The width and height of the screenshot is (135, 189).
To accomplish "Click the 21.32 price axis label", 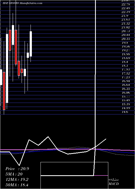I will point(126,23).
